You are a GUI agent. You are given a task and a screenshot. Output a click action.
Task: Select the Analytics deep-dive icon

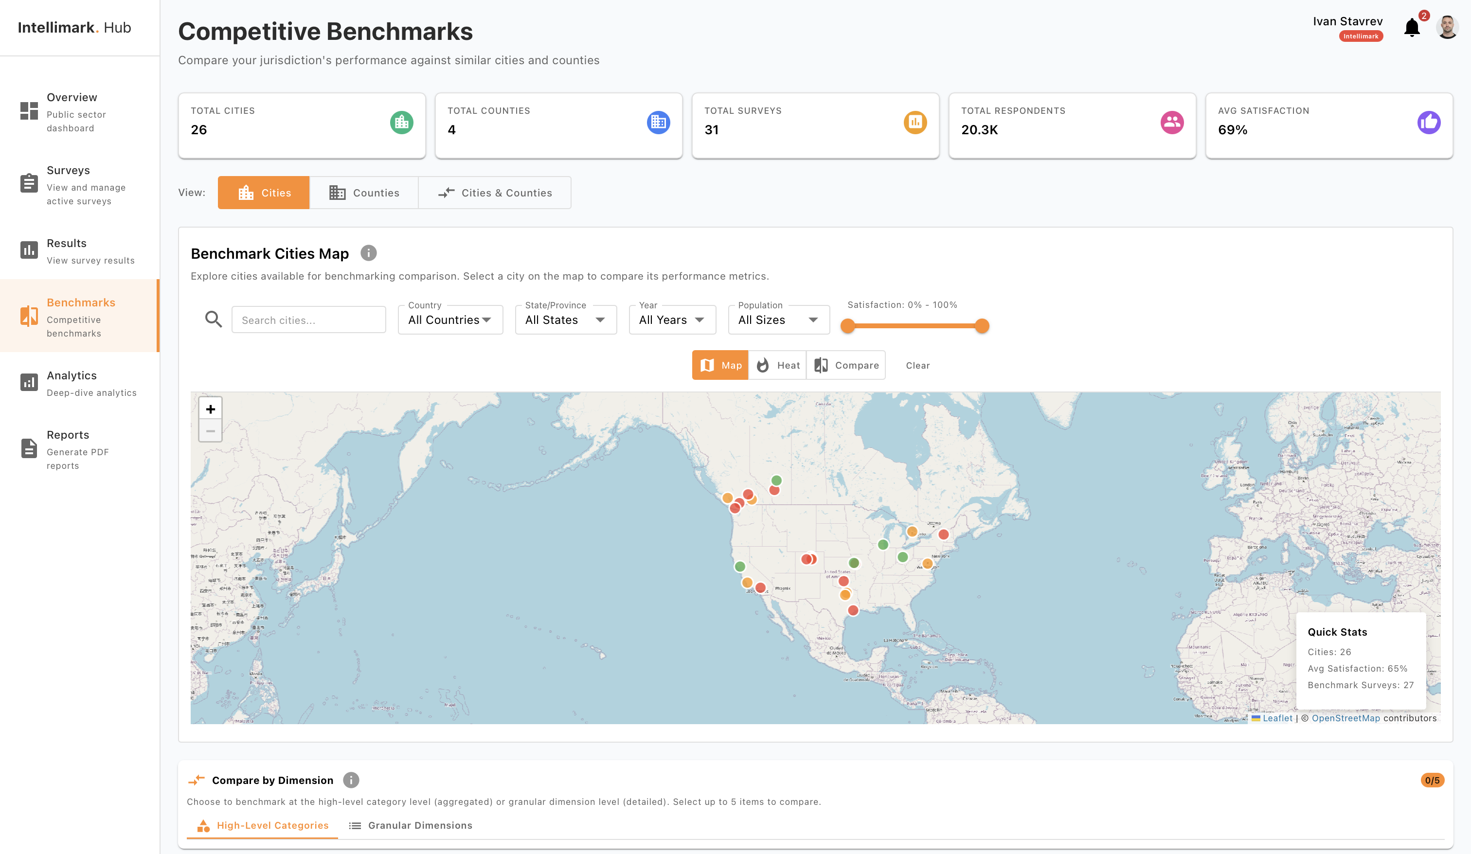click(29, 382)
